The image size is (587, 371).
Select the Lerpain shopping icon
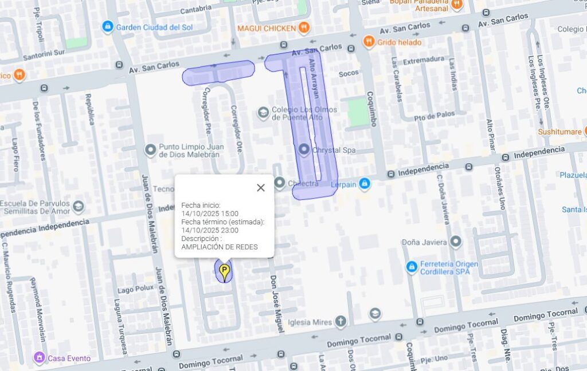pos(364,183)
